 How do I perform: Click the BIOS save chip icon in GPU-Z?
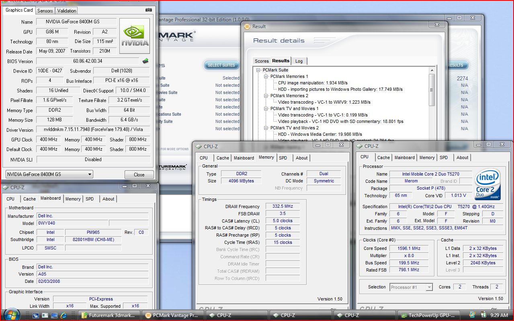tap(145, 61)
